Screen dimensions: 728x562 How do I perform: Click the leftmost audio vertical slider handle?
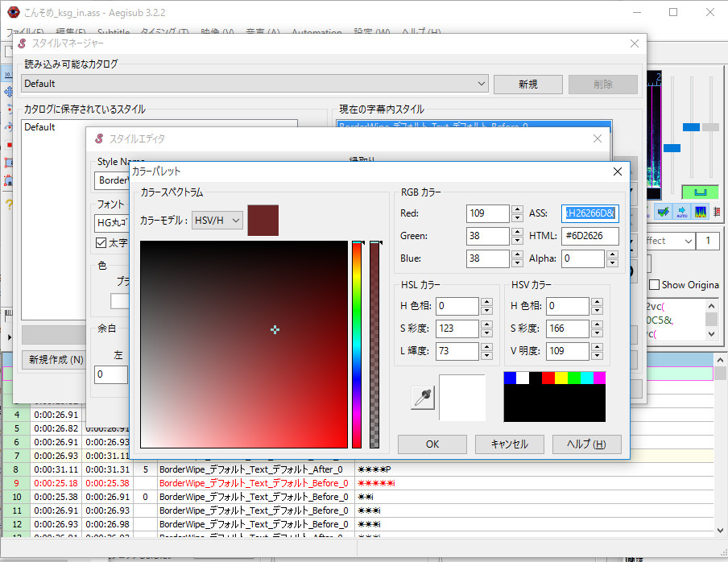tap(672, 148)
